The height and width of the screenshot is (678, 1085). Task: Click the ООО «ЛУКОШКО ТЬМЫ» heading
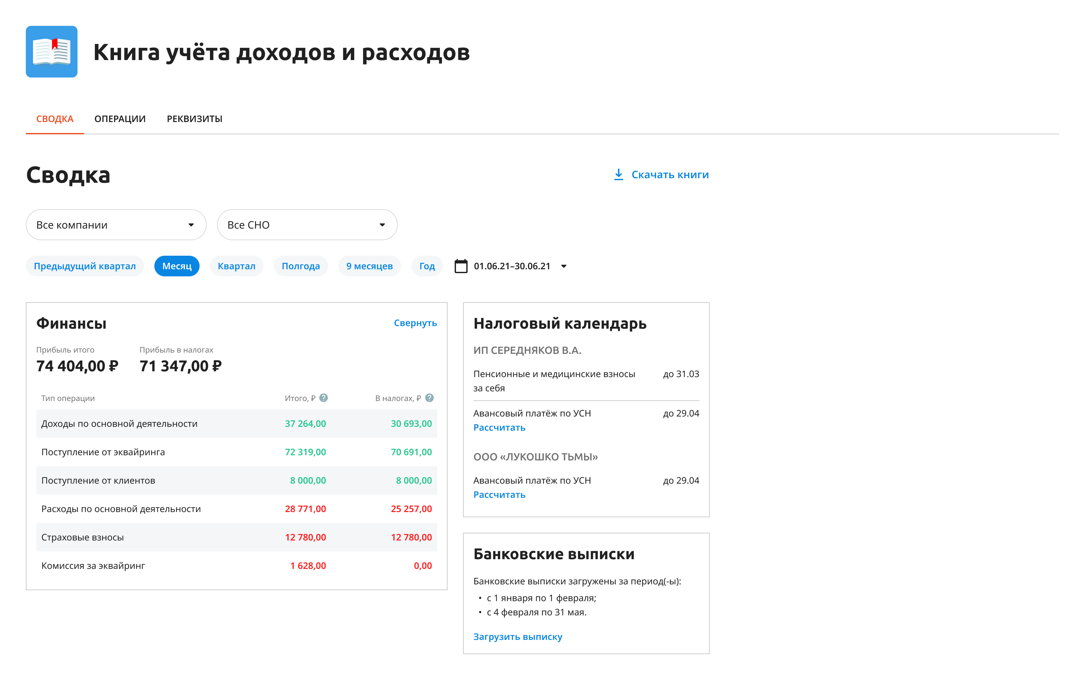point(535,457)
